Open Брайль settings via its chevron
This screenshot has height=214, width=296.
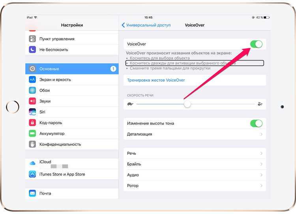pos(261,164)
